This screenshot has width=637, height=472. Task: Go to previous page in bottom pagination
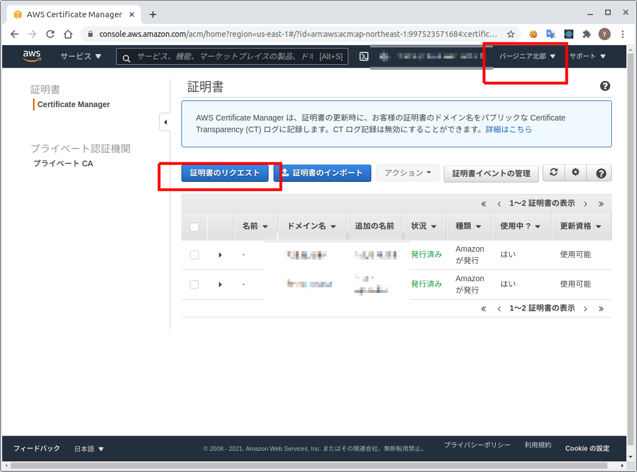tap(499, 309)
